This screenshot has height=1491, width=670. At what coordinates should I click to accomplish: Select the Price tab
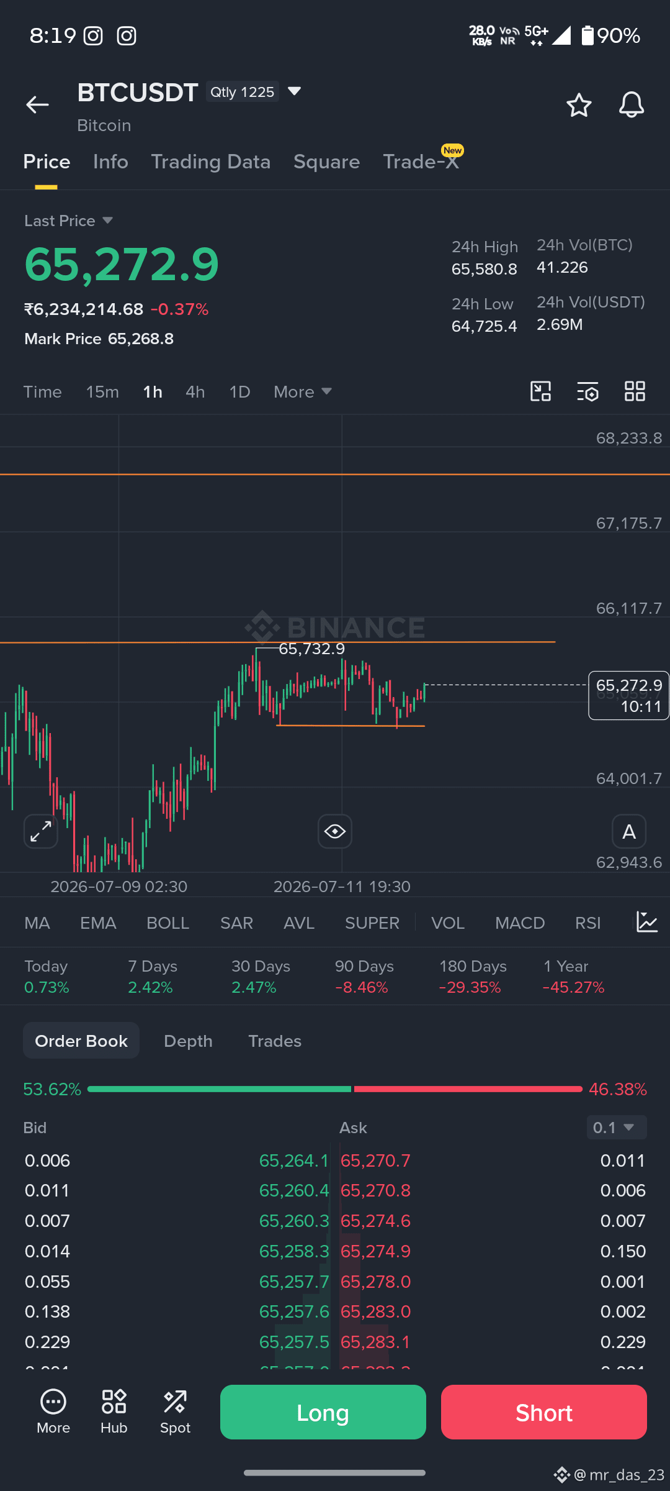(x=47, y=162)
